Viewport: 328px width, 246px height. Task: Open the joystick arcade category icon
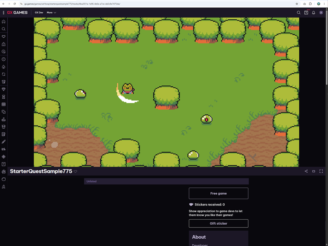click(x=4, y=119)
